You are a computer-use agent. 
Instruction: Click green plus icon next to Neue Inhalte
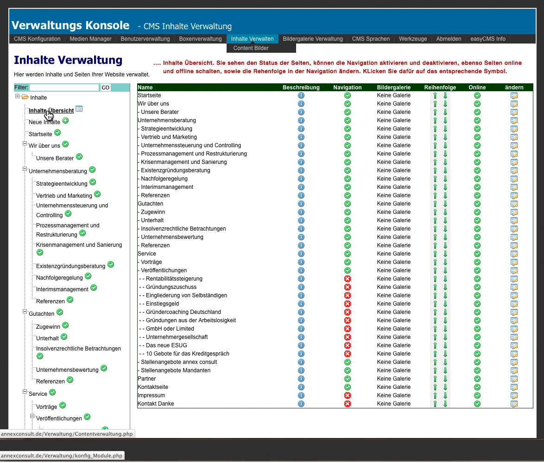point(65,120)
